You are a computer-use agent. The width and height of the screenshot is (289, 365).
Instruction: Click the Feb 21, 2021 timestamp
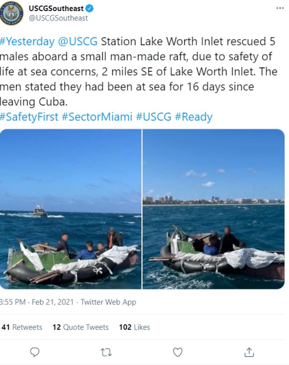click(x=53, y=302)
